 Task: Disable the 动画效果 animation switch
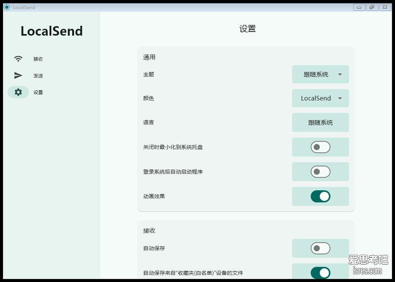click(x=320, y=196)
